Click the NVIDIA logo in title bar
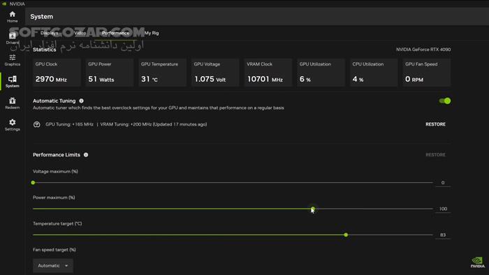This screenshot has width=489, height=275. coord(4,3)
